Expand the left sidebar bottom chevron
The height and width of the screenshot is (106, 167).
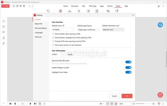point(3,103)
